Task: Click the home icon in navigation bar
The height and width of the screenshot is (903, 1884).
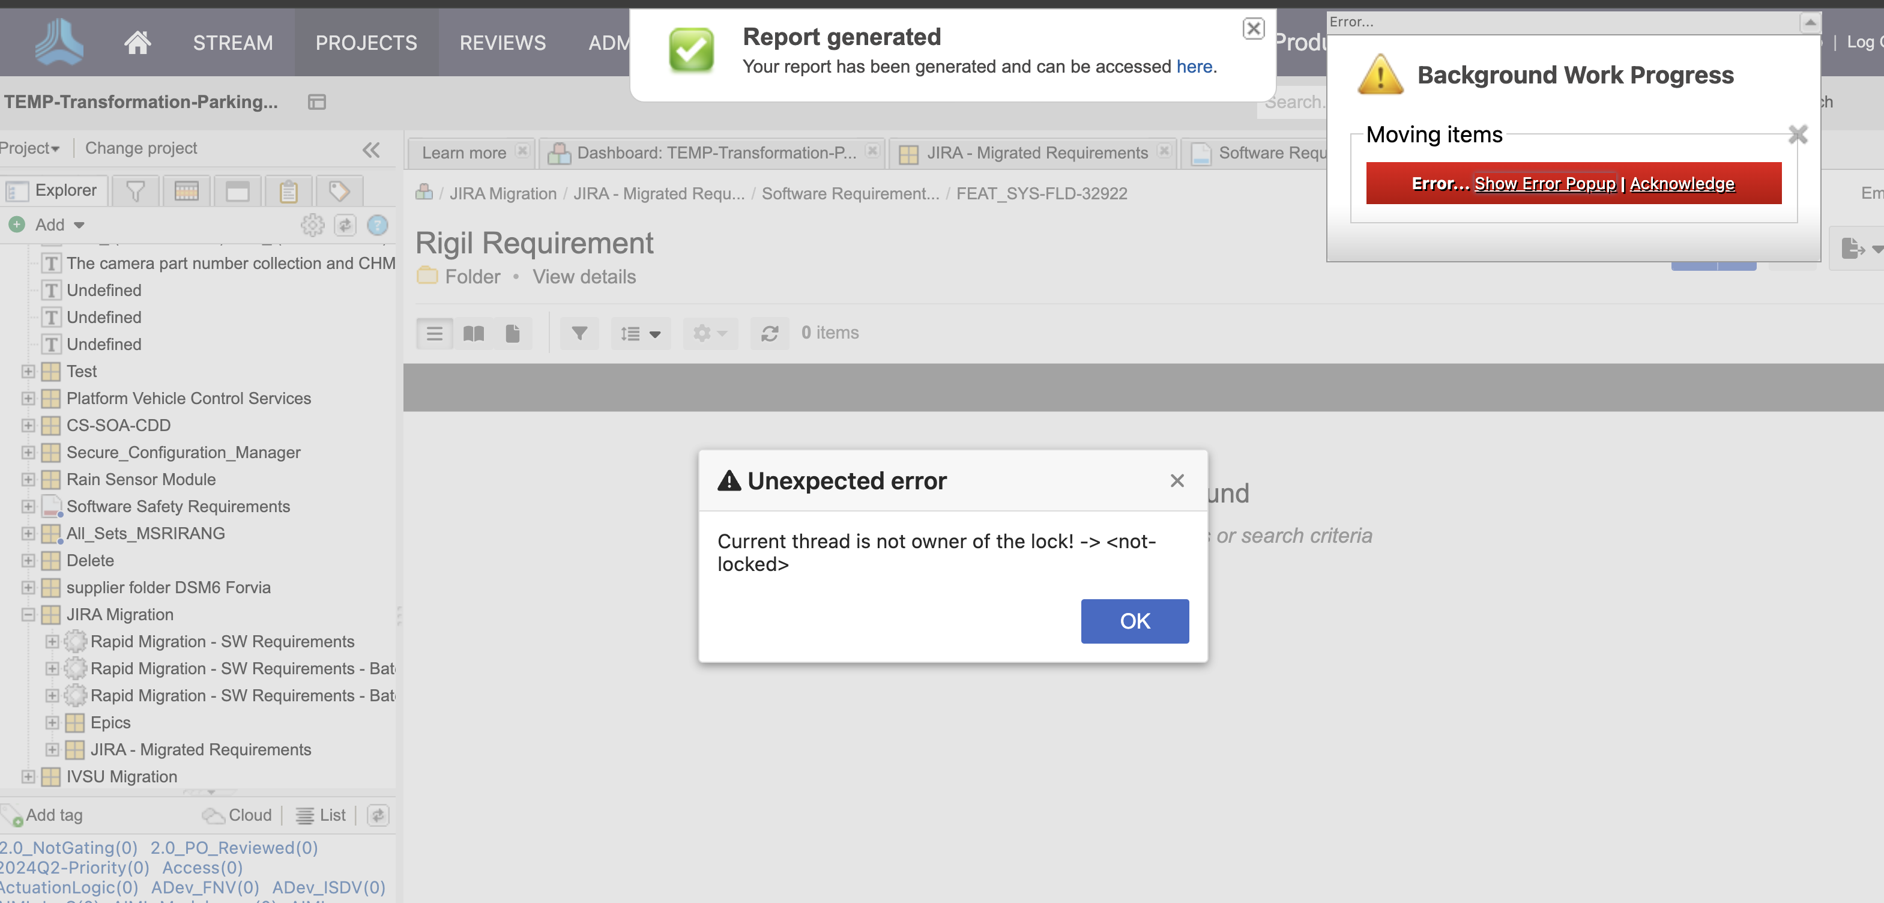Action: [137, 43]
